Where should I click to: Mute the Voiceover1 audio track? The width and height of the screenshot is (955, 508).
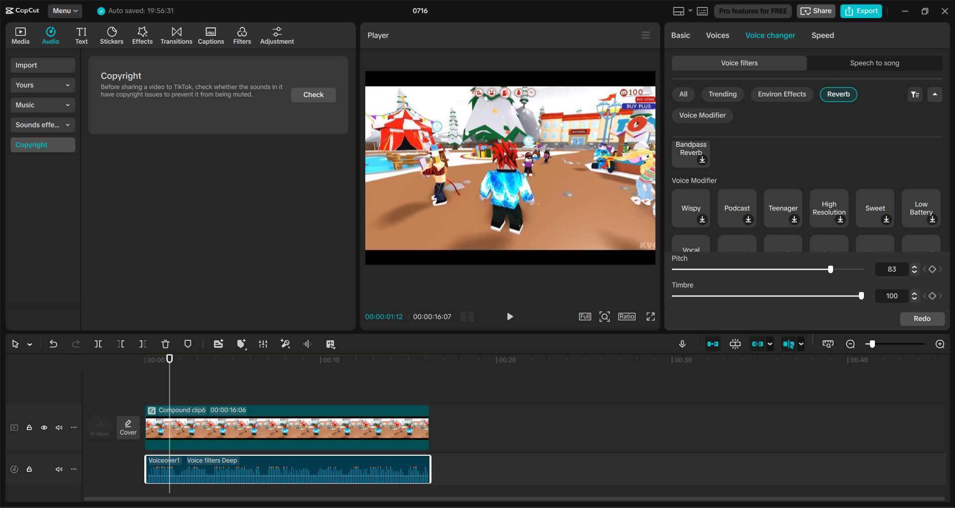59,469
